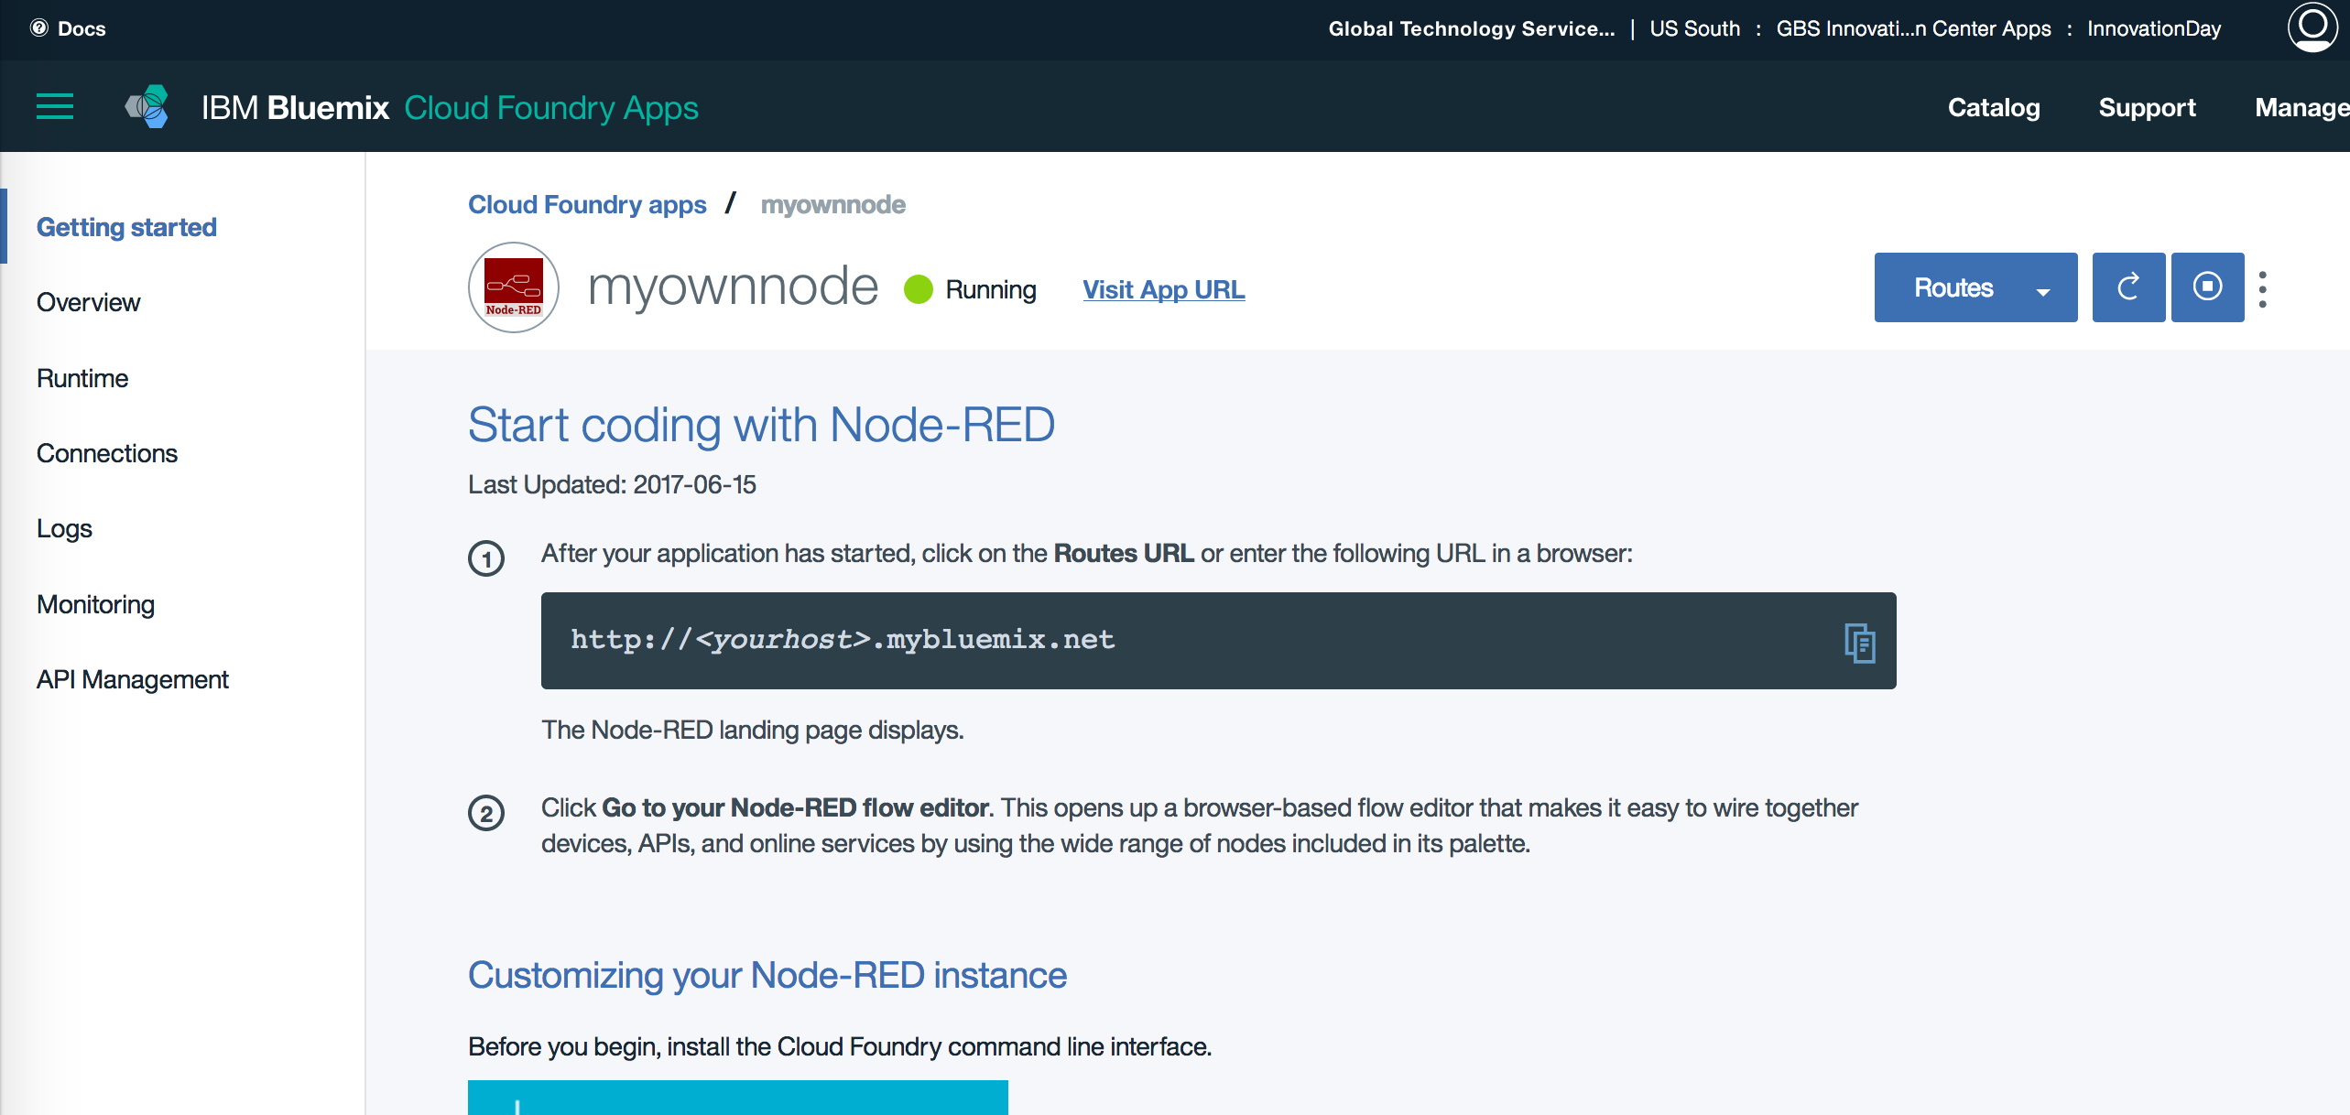This screenshot has height=1115, width=2350.
Task: Open the GBS Innovation Center Apps organization selector
Action: [x=1913, y=28]
